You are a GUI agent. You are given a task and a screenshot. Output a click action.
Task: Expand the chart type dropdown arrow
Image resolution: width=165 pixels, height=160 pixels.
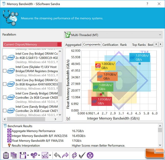click(50, 155)
